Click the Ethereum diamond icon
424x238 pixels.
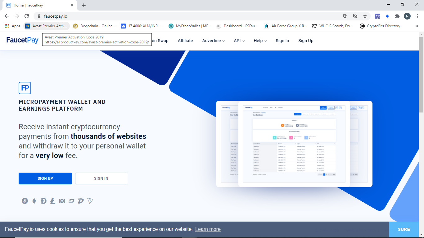coord(34,201)
